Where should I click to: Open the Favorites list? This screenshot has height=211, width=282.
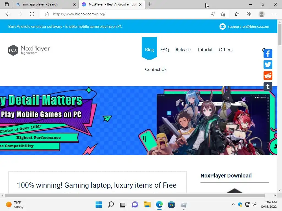pos(237,14)
